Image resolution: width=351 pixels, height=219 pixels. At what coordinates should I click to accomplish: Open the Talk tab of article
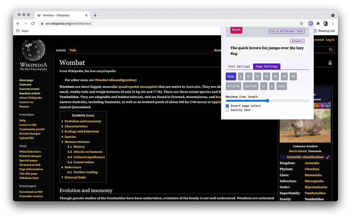[73, 50]
